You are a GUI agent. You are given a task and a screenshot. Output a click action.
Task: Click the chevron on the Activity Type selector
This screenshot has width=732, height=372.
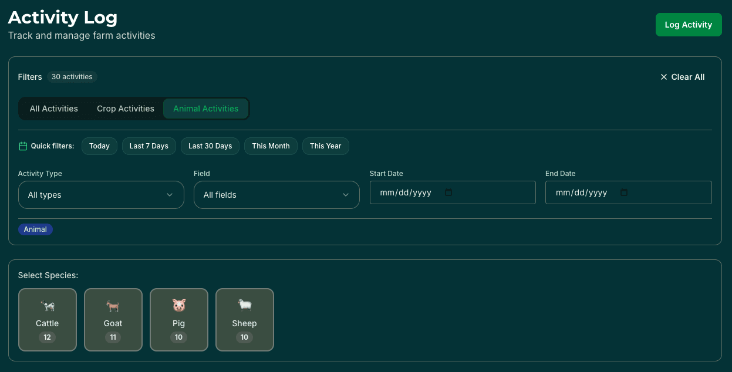click(170, 194)
